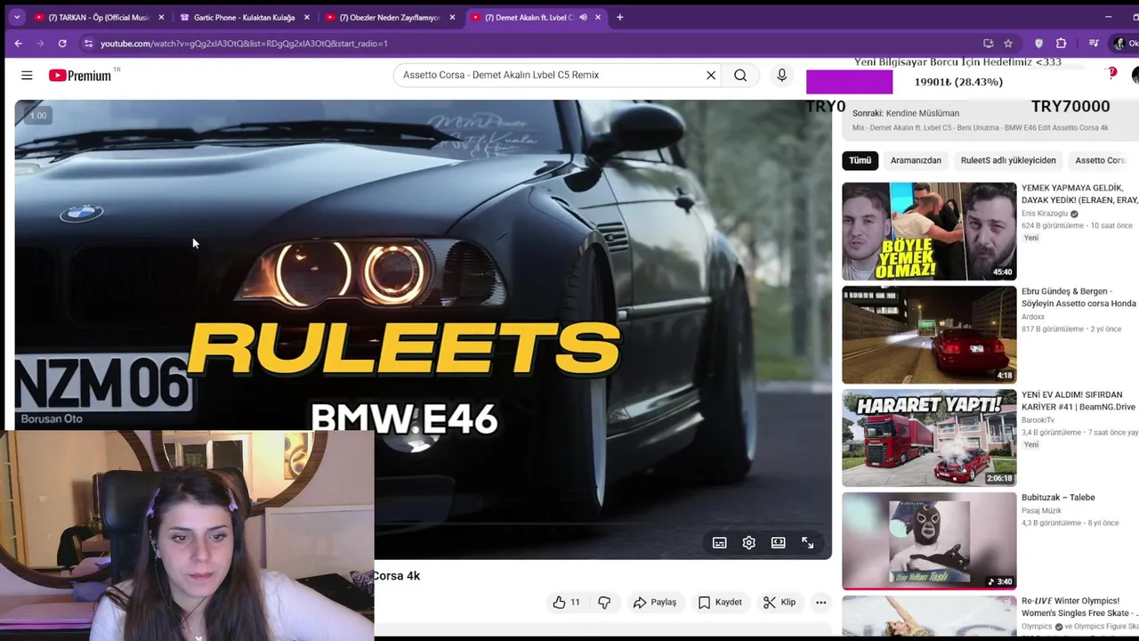
Task: Open BarookiTv channel name
Action: 1038,420
